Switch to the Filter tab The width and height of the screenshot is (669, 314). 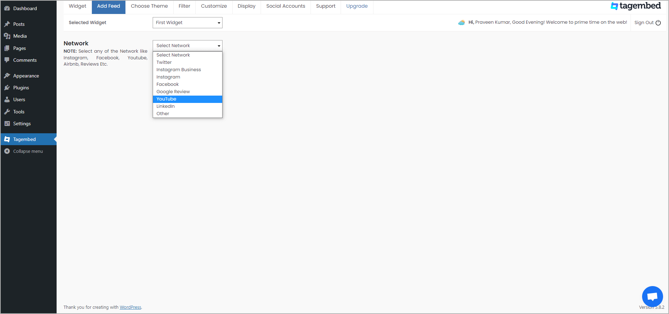(x=184, y=6)
